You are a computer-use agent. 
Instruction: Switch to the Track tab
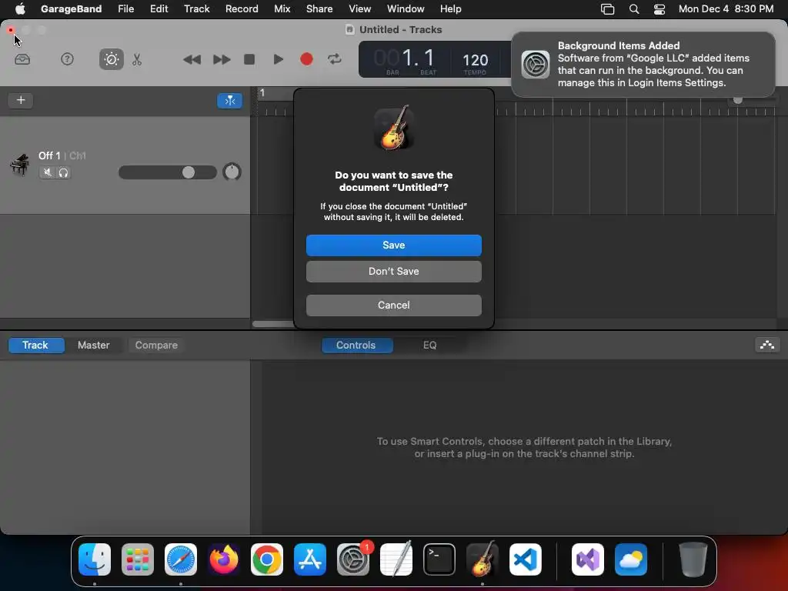point(36,346)
